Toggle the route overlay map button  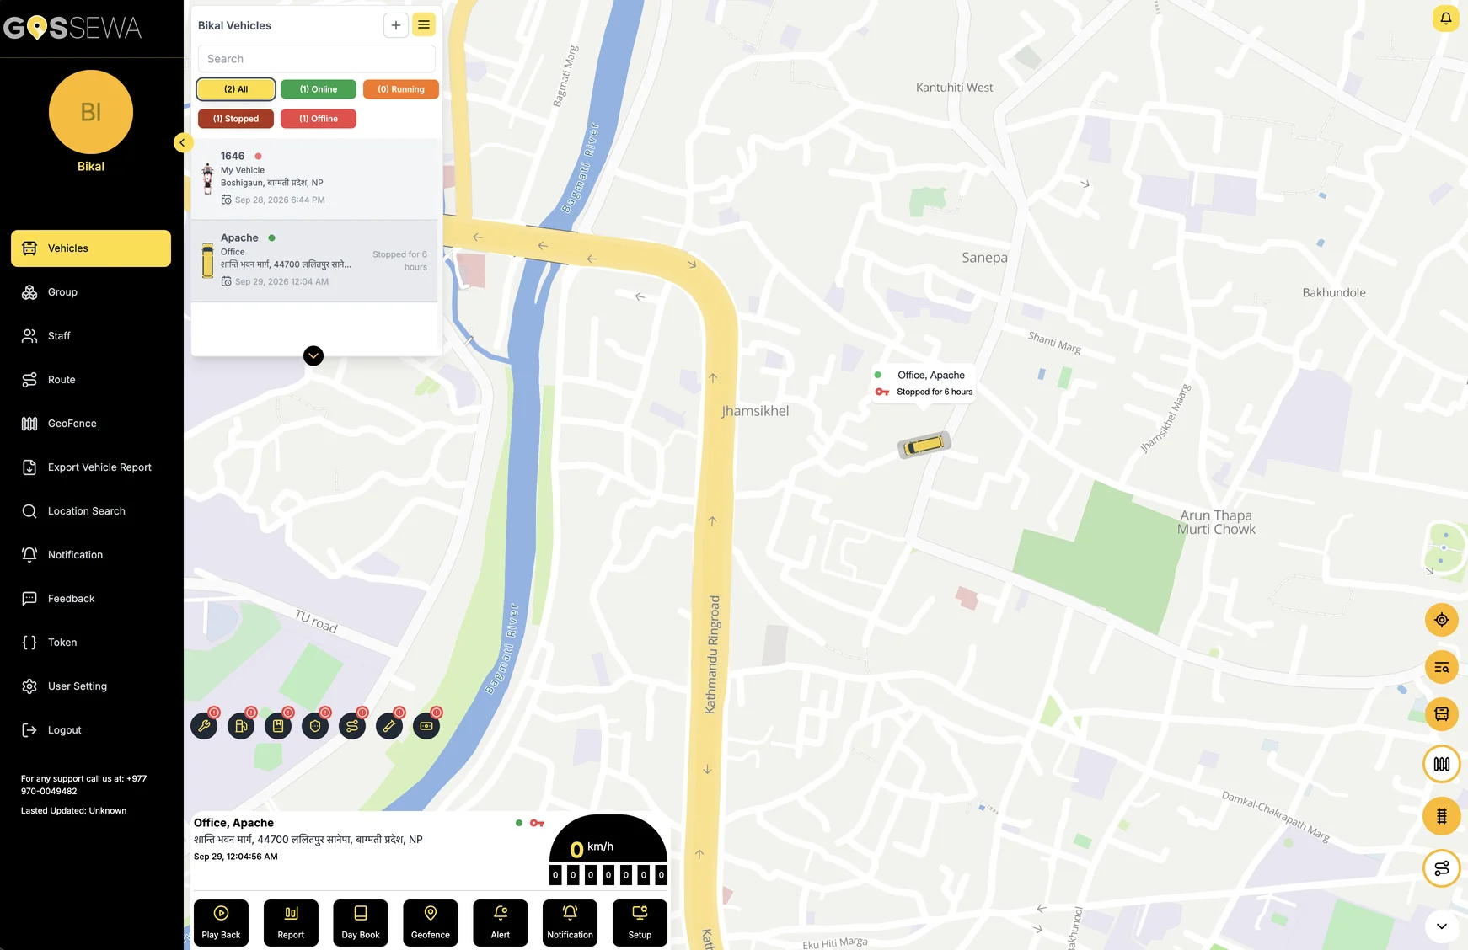(x=1442, y=868)
